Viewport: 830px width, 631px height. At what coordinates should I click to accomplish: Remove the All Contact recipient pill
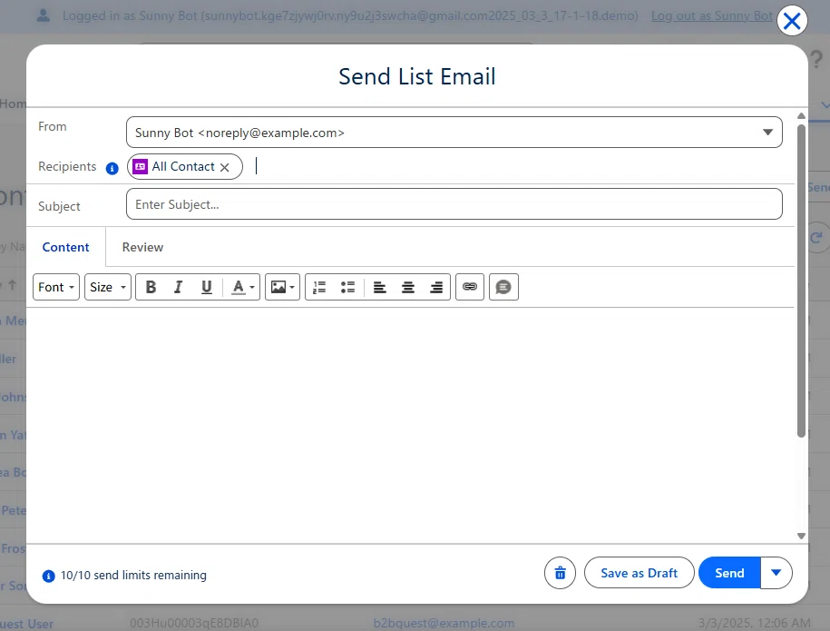(224, 167)
